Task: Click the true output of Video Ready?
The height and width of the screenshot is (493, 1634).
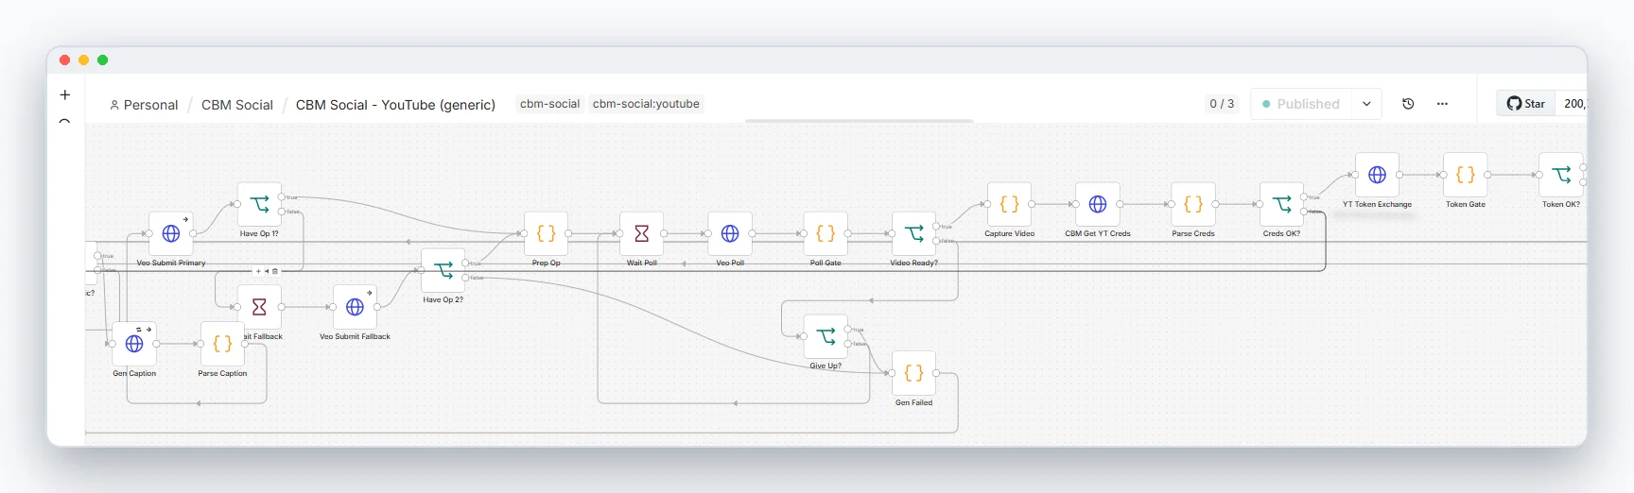Action: coord(935,226)
